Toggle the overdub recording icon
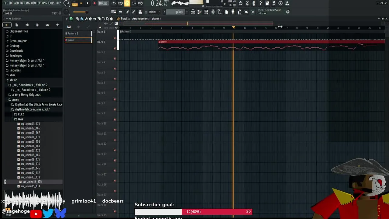Image resolution: width=389 pixels, height=219 pixels. 134,3
